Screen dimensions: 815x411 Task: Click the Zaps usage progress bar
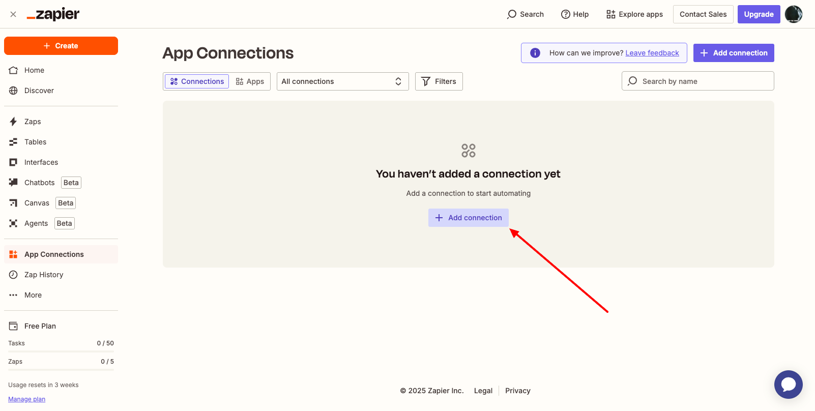[x=61, y=370]
